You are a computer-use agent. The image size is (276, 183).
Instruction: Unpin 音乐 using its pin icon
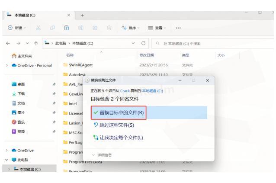(x=54, y=122)
